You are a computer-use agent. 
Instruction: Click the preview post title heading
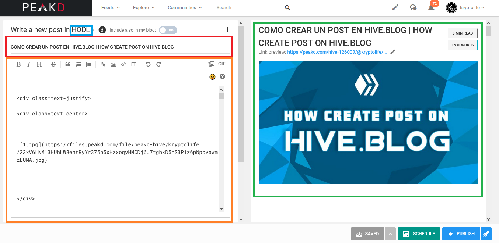point(345,36)
